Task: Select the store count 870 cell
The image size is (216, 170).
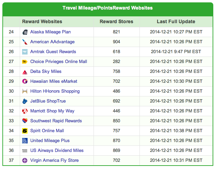Action: coord(116,141)
